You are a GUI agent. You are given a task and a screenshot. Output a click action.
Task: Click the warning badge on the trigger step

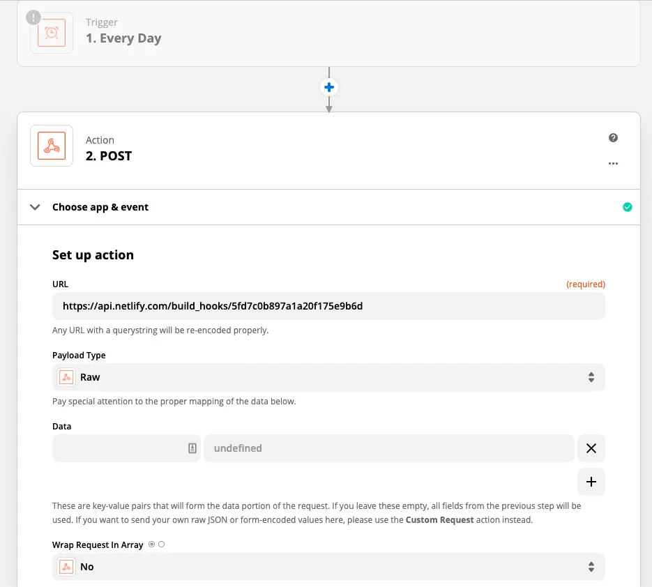coord(33,17)
